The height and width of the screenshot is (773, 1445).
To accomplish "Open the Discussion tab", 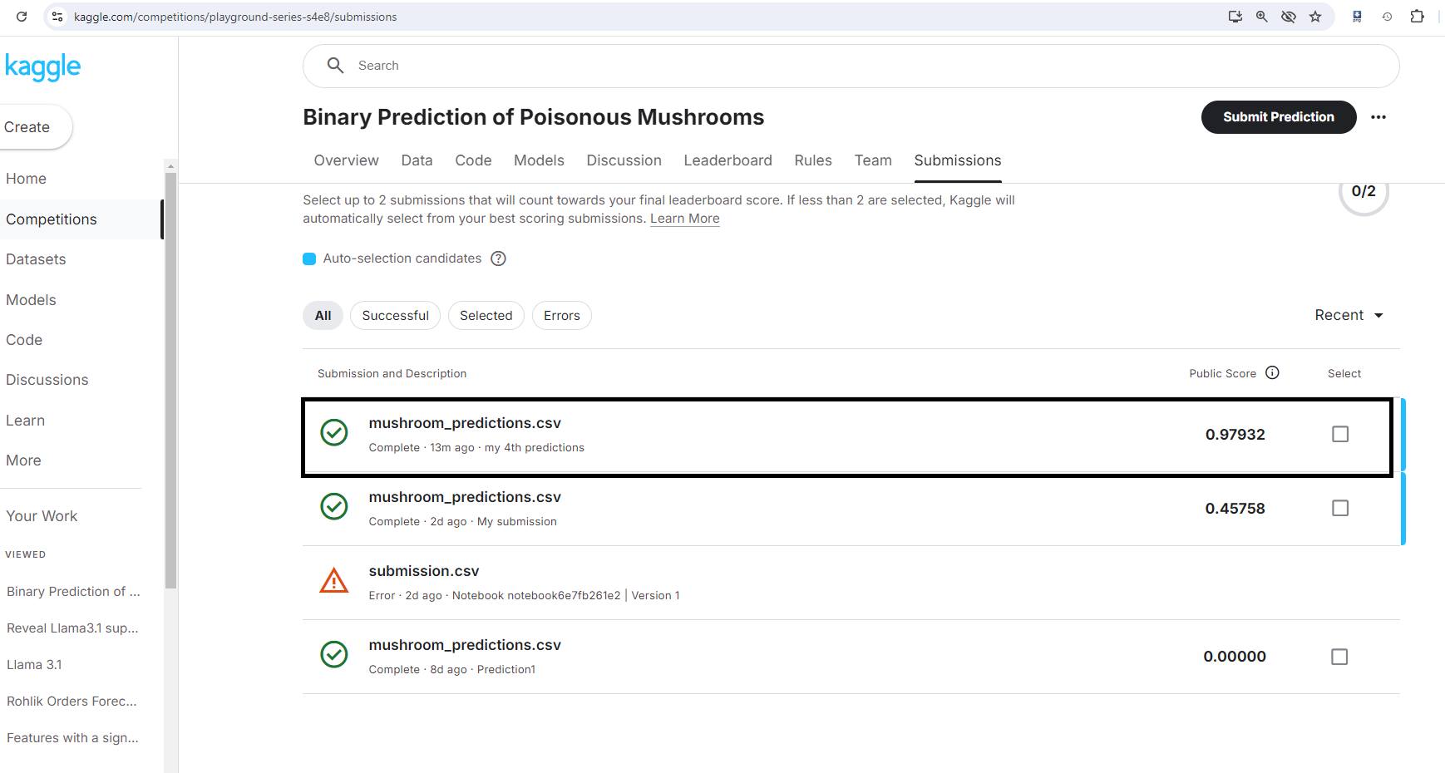I will [x=624, y=160].
